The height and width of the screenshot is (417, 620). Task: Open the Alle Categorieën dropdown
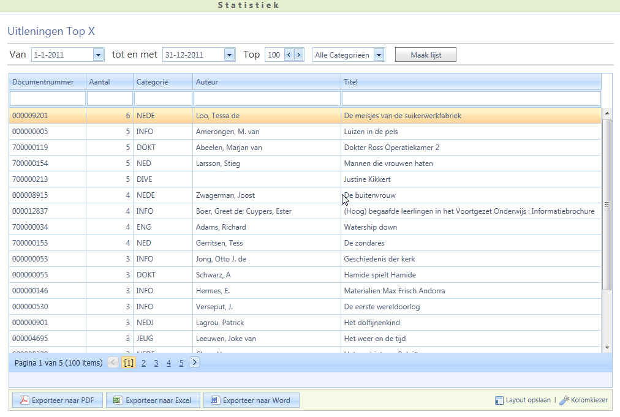(x=379, y=54)
